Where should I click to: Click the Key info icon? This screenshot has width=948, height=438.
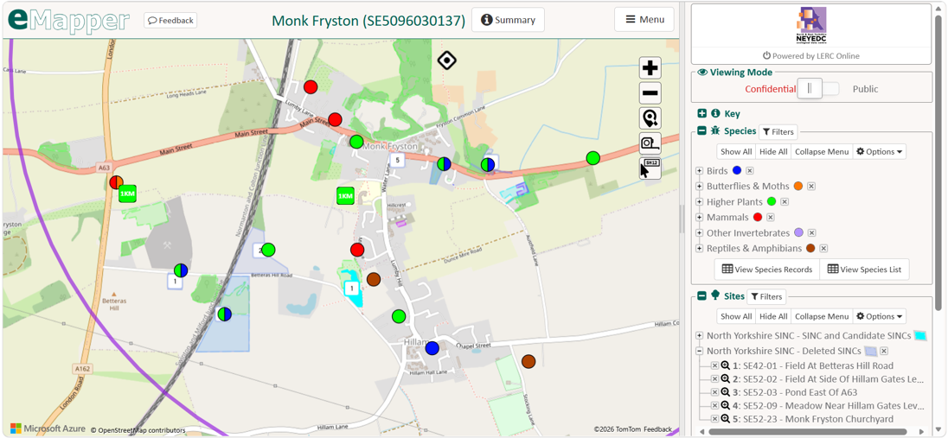tap(715, 113)
